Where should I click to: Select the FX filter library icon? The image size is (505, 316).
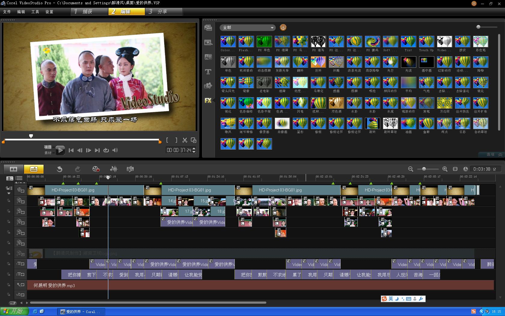pyautogui.click(x=208, y=101)
